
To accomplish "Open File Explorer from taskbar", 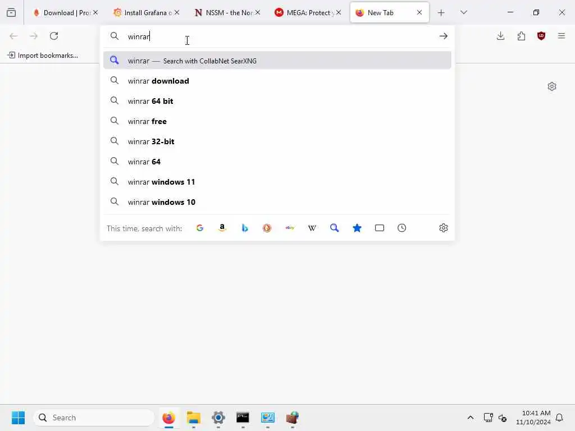I will pyautogui.click(x=193, y=418).
